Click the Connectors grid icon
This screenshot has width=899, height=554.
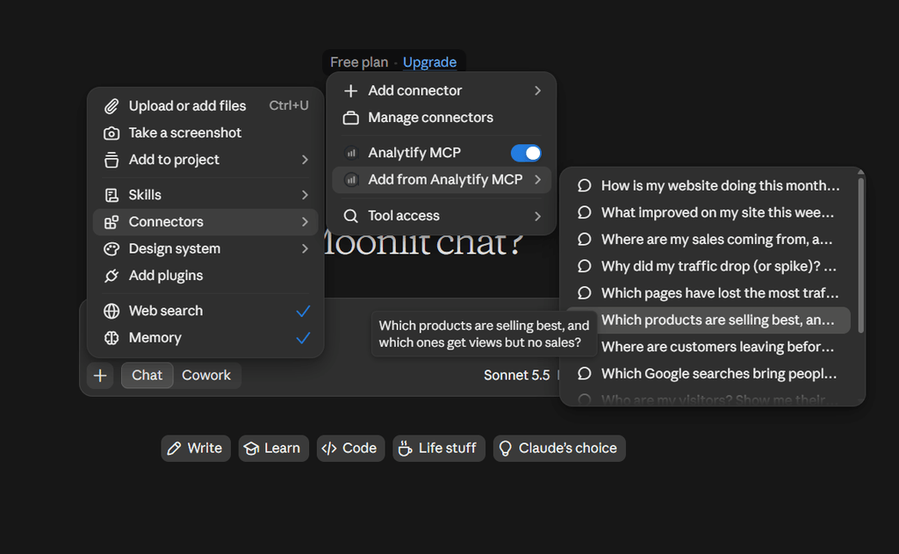111,222
